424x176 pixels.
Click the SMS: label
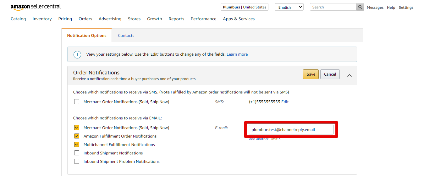coord(219,102)
